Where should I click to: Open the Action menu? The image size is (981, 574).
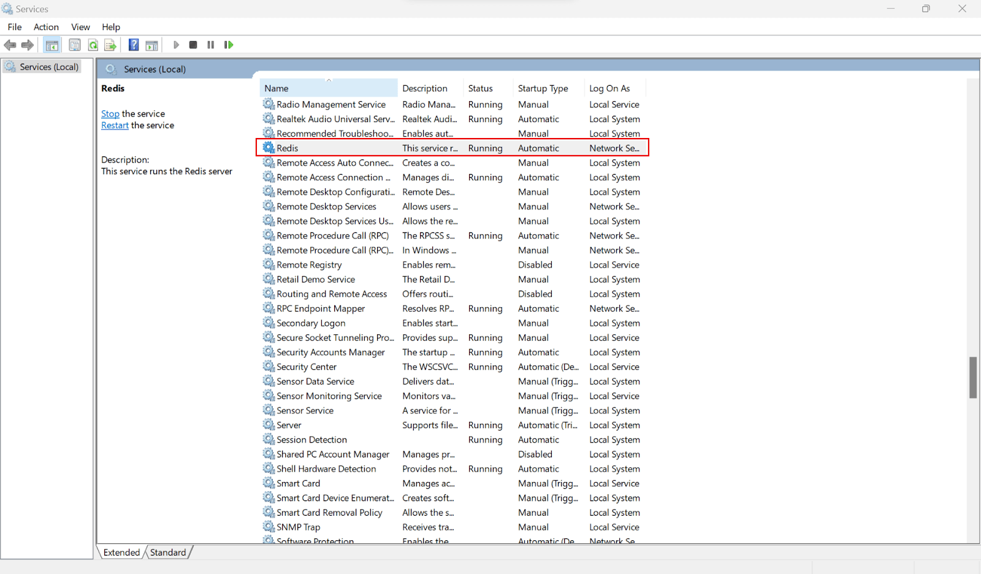pyautogui.click(x=46, y=27)
